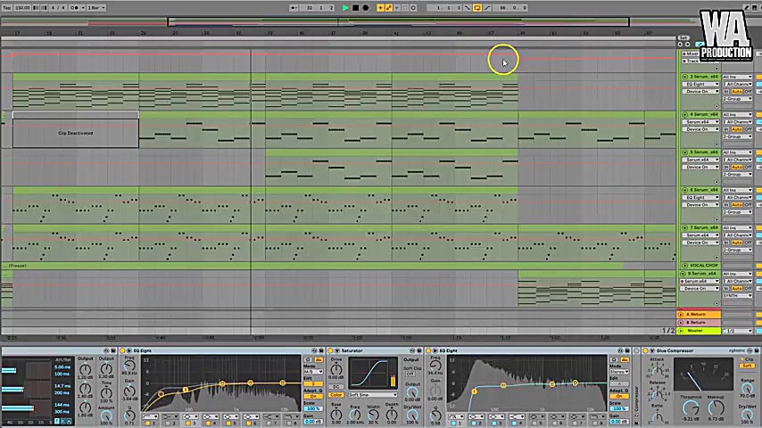Screen dimensions: 762x428
Task: Open the 1 Bar quantization dropdown
Action: [x=96, y=8]
